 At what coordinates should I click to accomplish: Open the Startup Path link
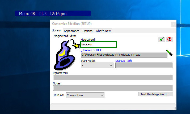[x=124, y=61]
